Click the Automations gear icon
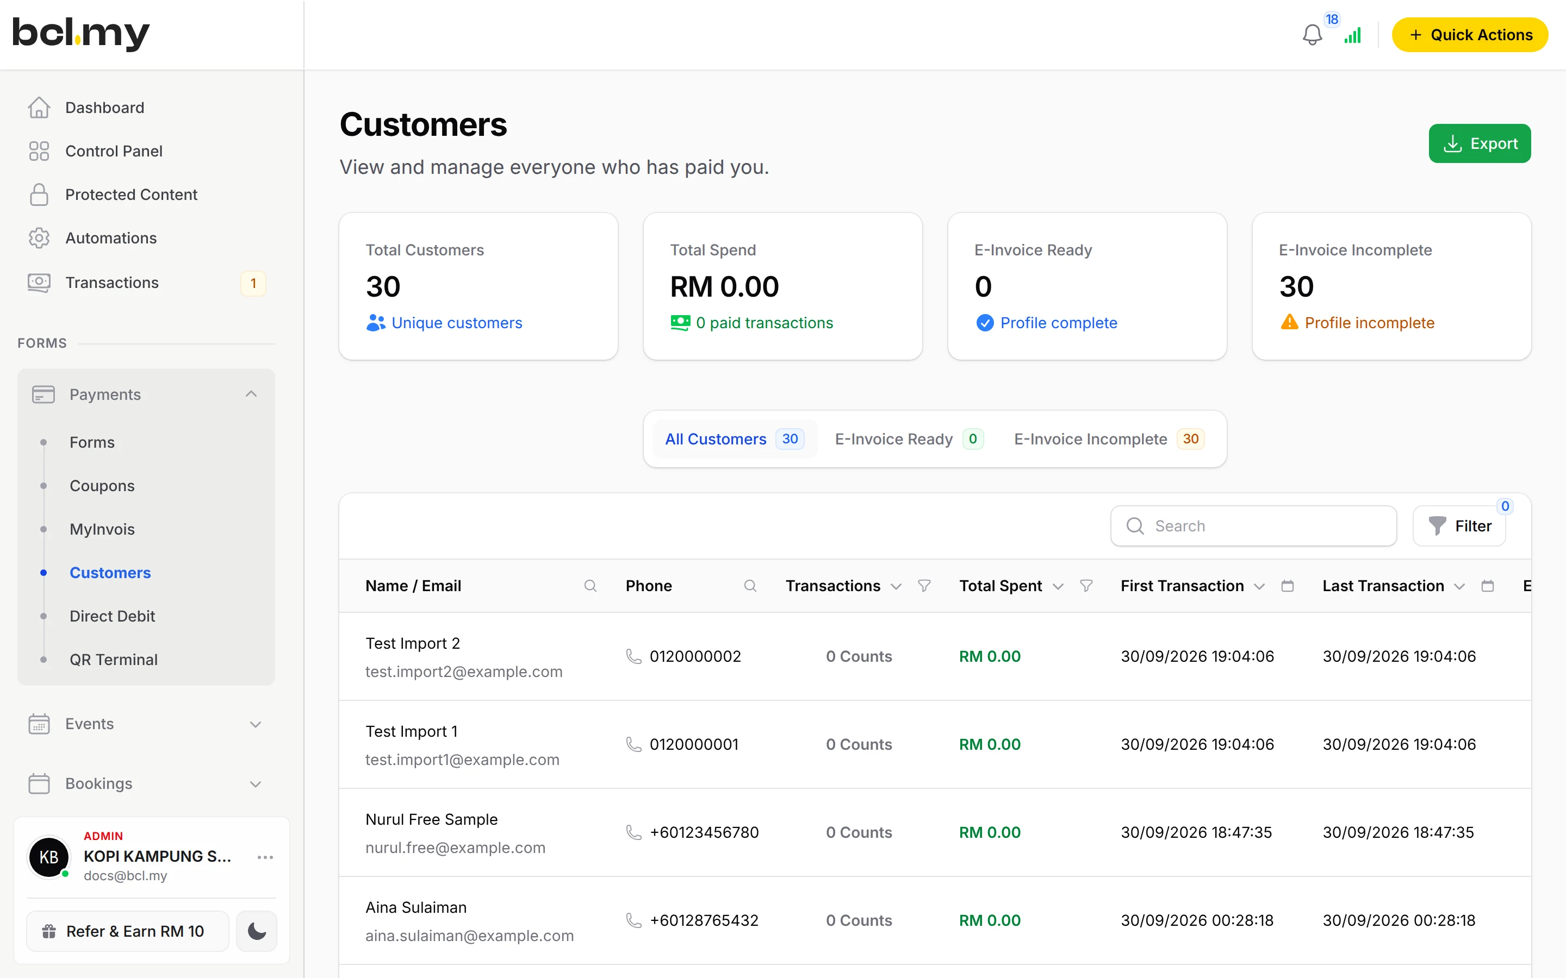Viewport: 1566px width, 978px height. click(x=39, y=238)
